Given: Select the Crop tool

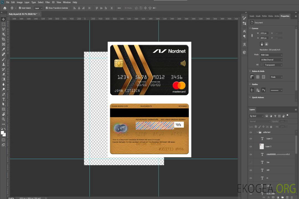Looking at the screenshot, I should (3, 39).
